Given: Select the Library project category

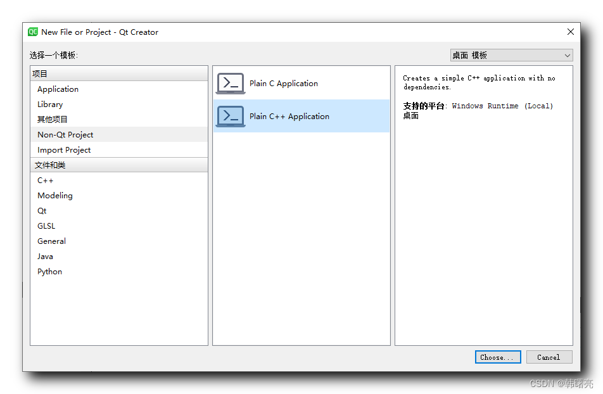Looking at the screenshot, I should (x=50, y=104).
